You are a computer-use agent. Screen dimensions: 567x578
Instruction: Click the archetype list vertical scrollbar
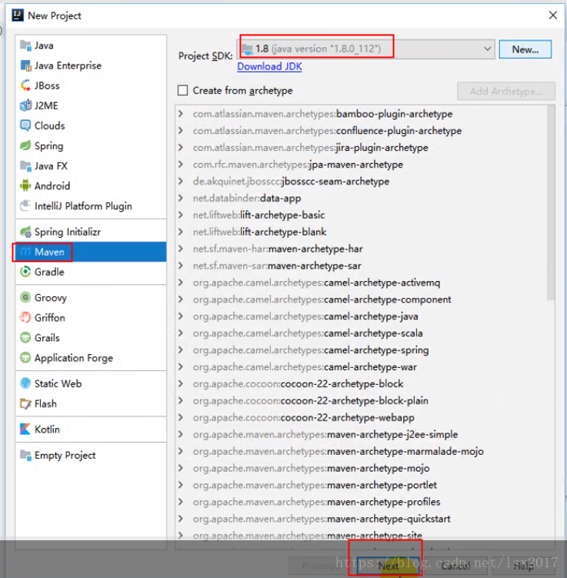[551, 202]
